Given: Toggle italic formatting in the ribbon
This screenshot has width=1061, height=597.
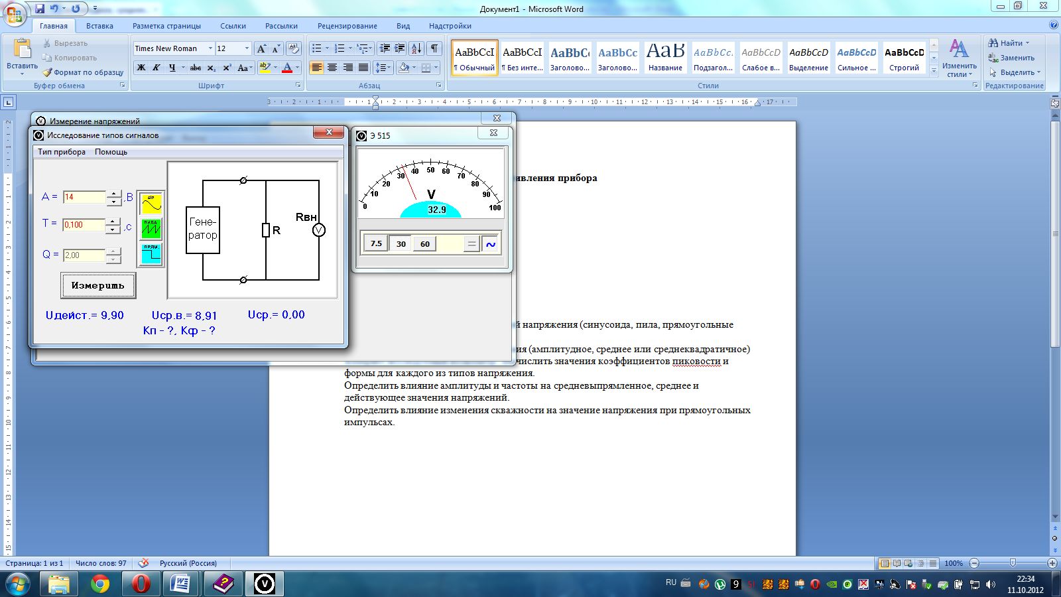Looking at the screenshot, I should pyautogui.click(x=156, y=68).
